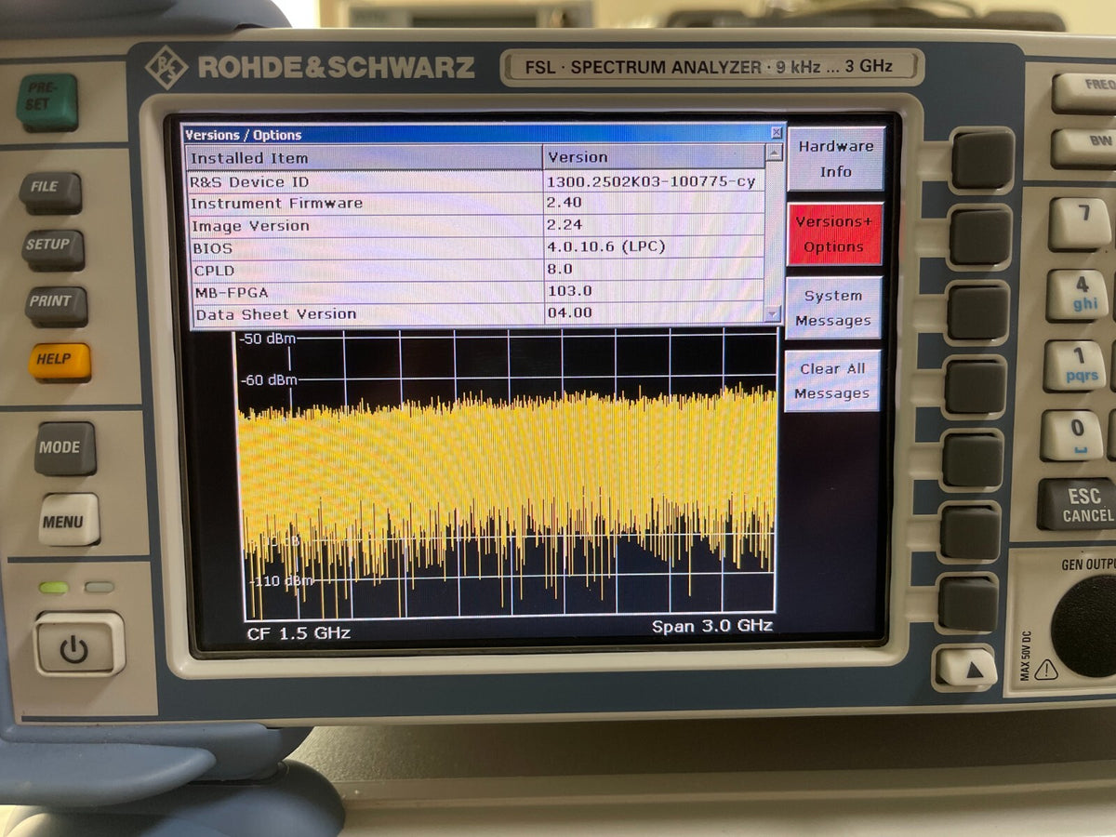Viewport: 1116px width, 837px height.
Task: Click the -110 dBm axis label
Action: coord(281,581)
